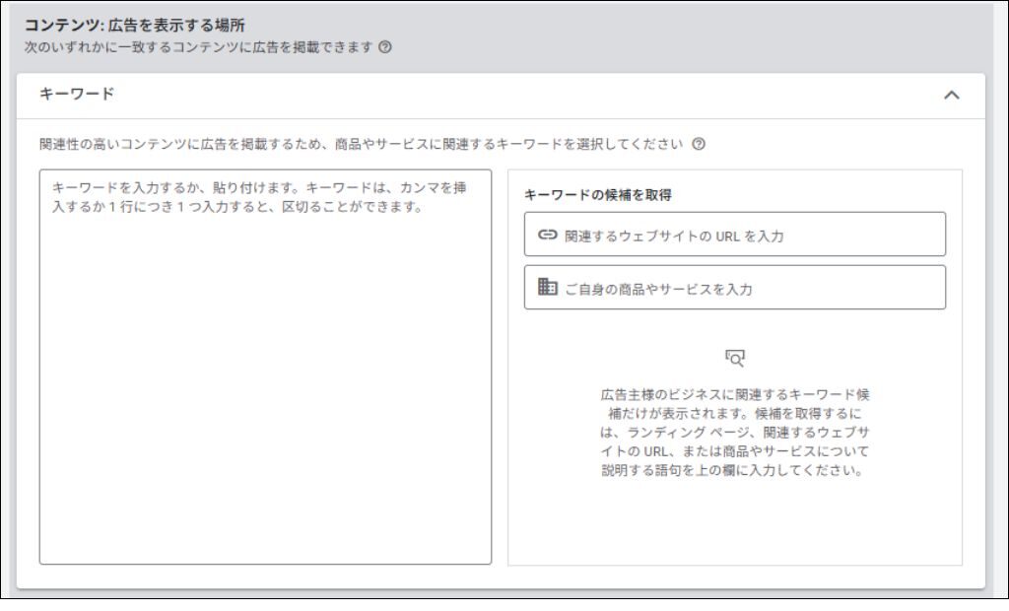The width and height of the screenshot is (1009, 611).
Task: Click the 広告主様のビジネスに関連する hint paragraph
Action: click(735, 432)
